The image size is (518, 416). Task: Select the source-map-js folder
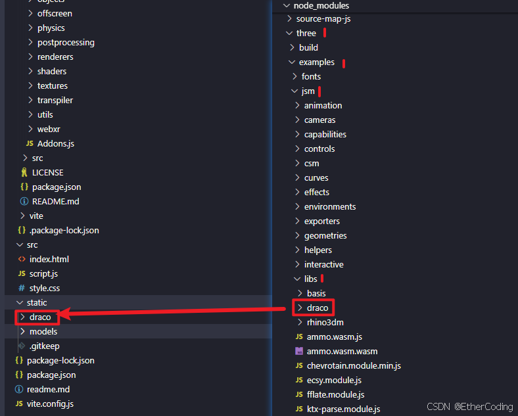[x=323, y=19]
